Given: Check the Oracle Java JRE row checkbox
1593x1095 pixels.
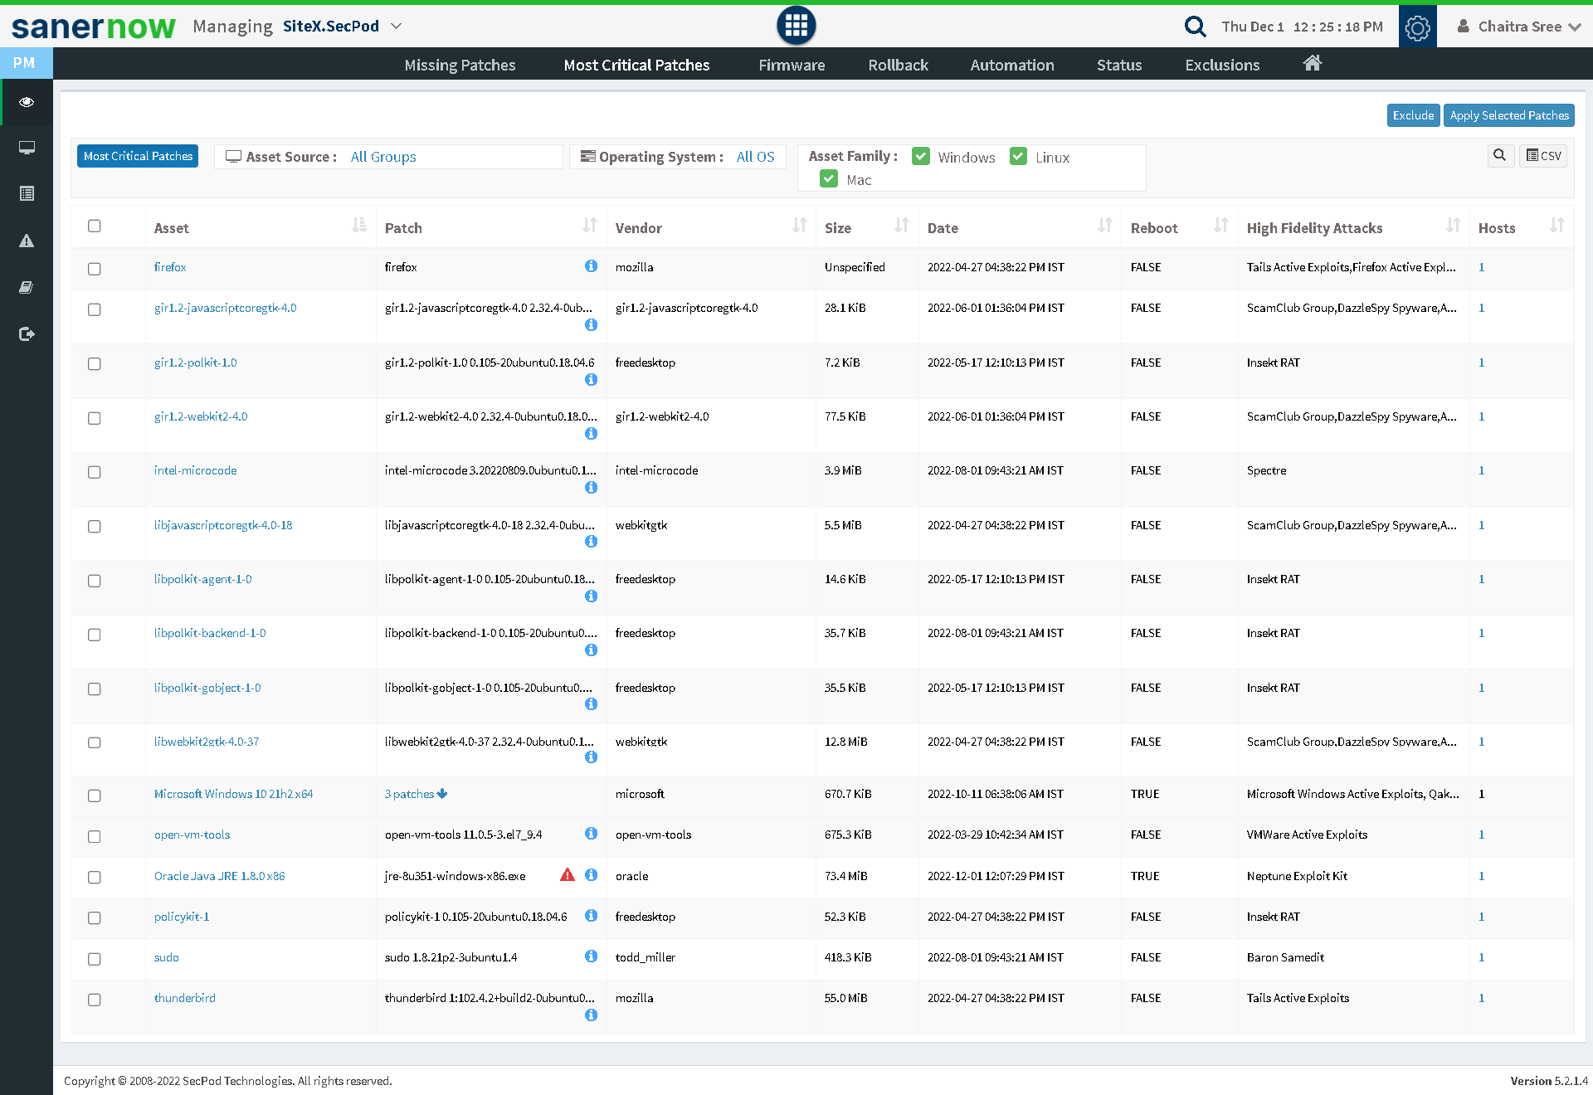Looking at the screenshot, I should (95, 877).
